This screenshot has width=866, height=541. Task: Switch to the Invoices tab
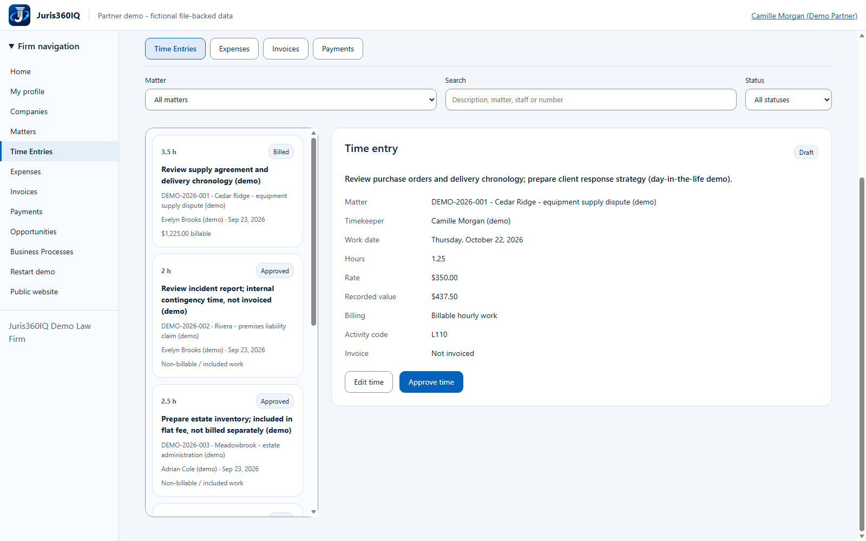point(286,49)
